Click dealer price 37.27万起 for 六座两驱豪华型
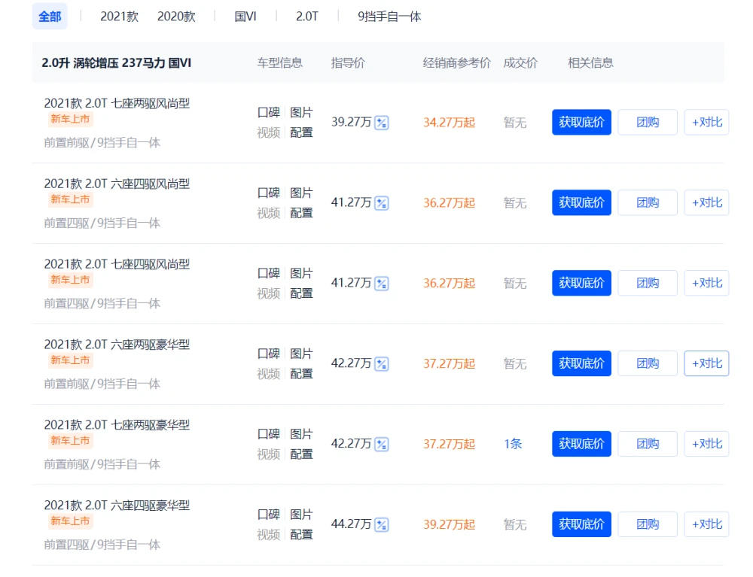The width and height of the screenshot is (753, 577). point(449,364)
